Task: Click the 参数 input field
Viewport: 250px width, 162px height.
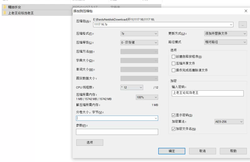Action: tap(117, 132)
